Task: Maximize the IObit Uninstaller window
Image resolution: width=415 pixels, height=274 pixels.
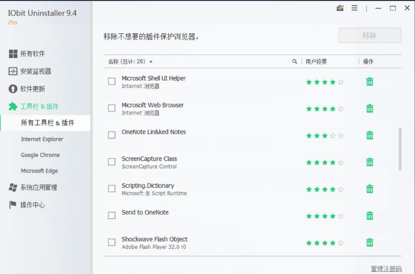Action: pos(393,8)
